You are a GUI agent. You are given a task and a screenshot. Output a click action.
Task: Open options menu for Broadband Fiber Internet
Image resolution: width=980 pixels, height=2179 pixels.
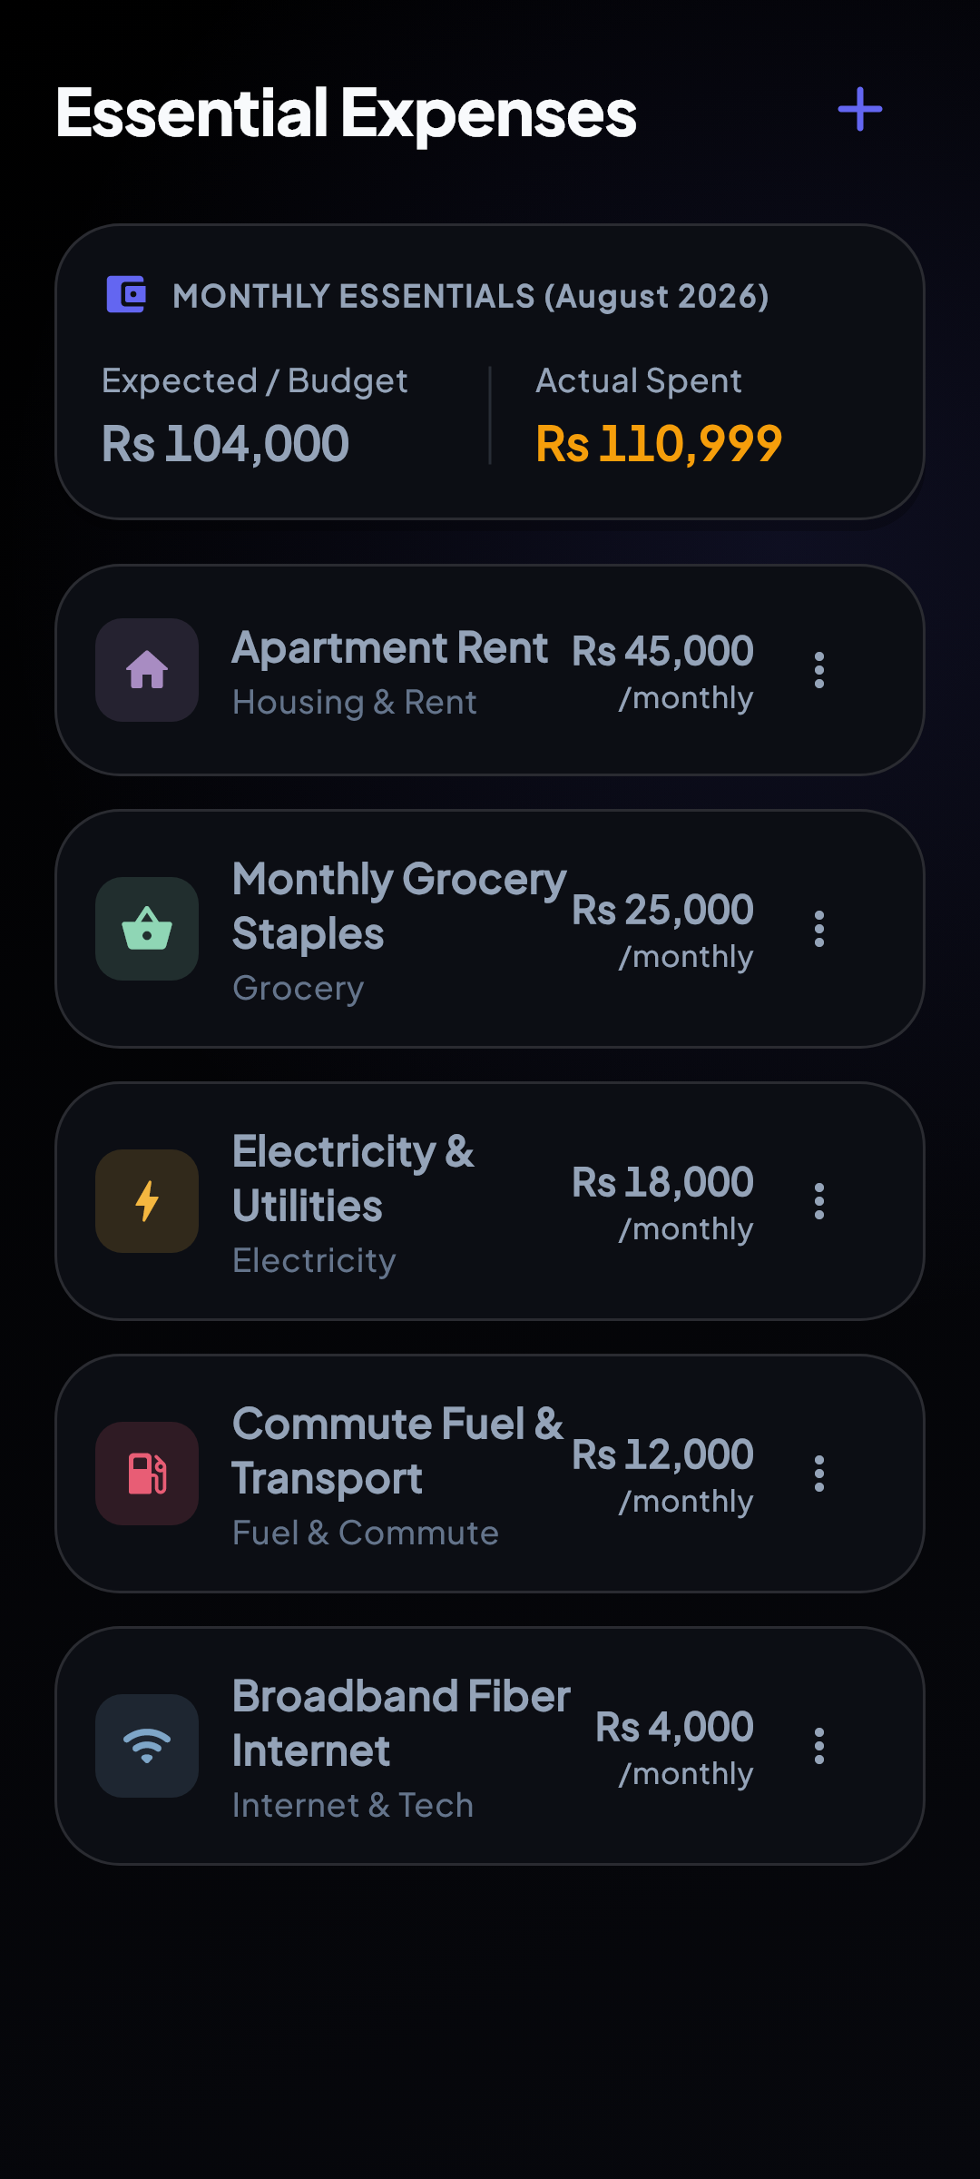[x=819, y=1746]
